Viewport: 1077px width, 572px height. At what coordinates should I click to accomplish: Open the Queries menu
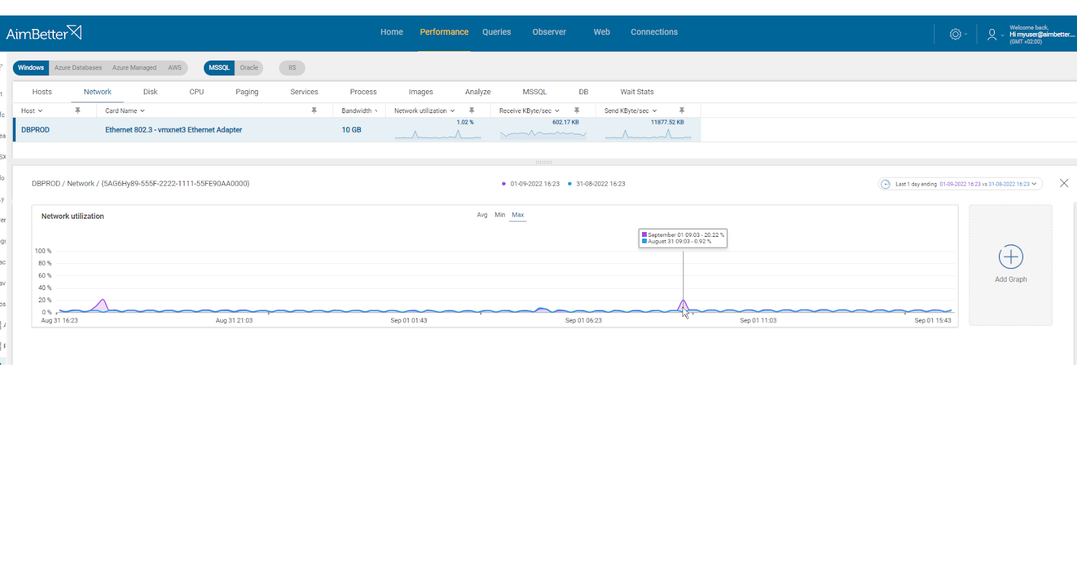coord(497,32)
